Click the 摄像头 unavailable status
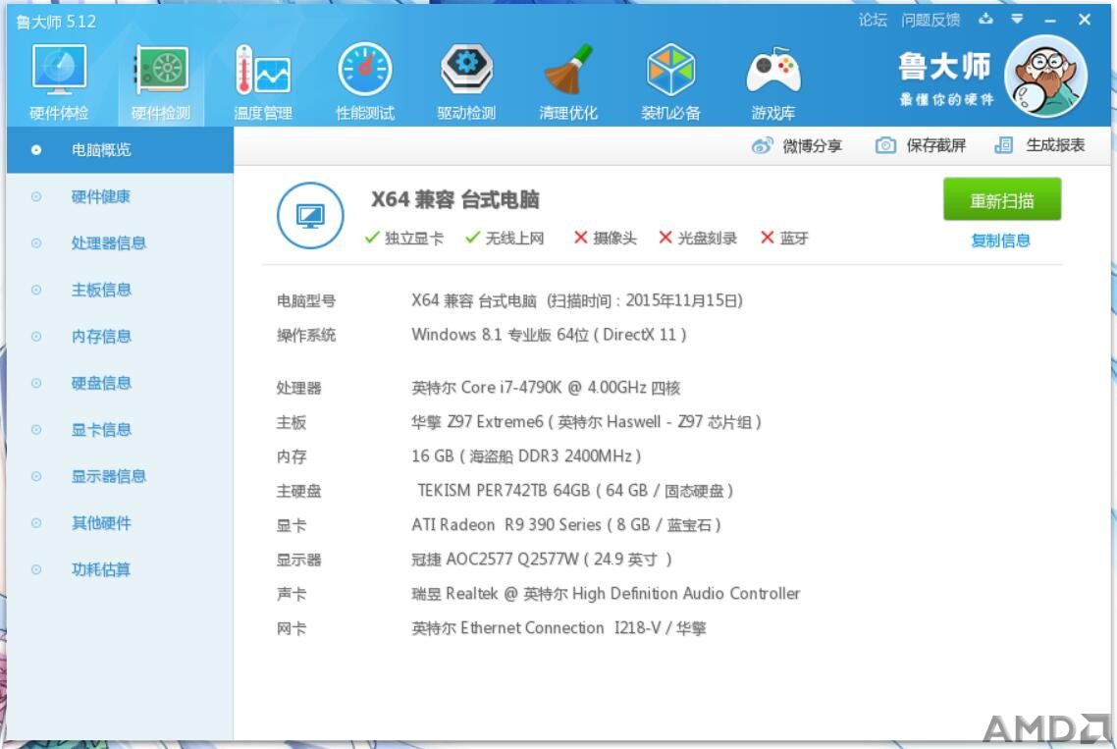 606,238
